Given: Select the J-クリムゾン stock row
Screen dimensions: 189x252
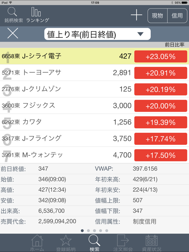Looking at the screenshot, I should point(66,89).
